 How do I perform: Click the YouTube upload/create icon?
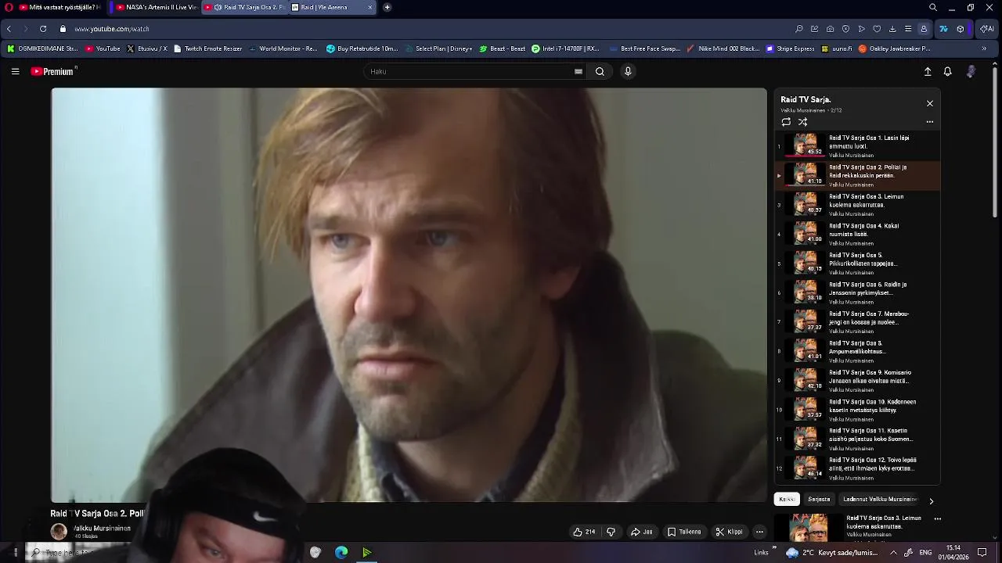(928, 71)
